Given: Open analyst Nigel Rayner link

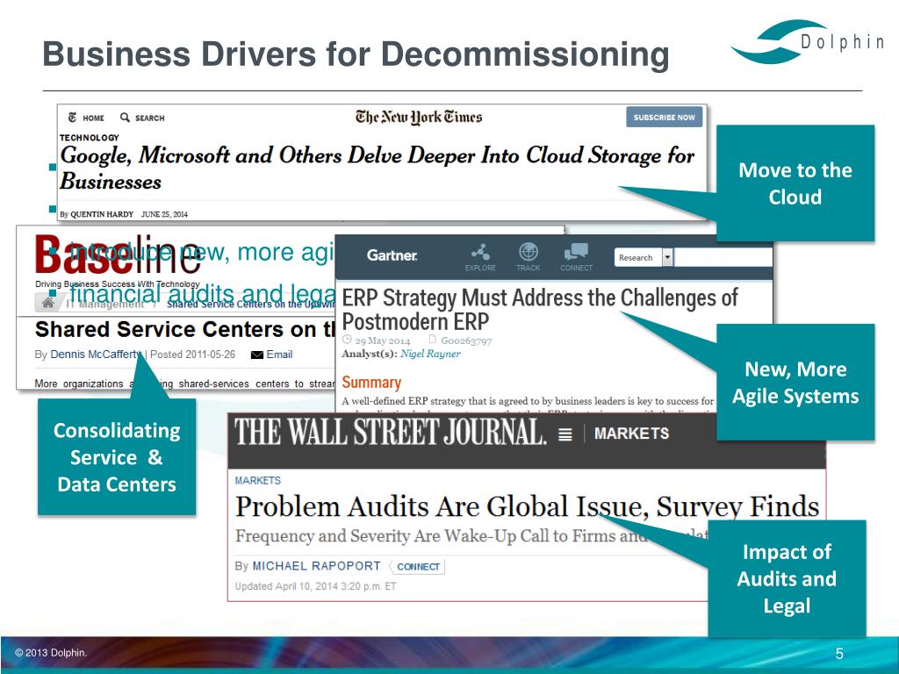Looking at the screenshot, I should tap(430, 354).
